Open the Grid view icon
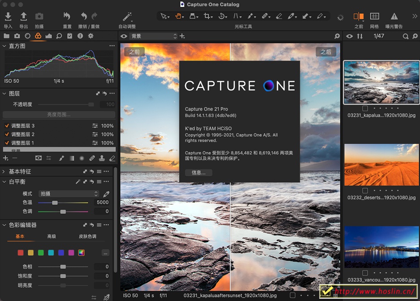Image resolution: width=420 pixels, height=301 pixels. [374, 17]
